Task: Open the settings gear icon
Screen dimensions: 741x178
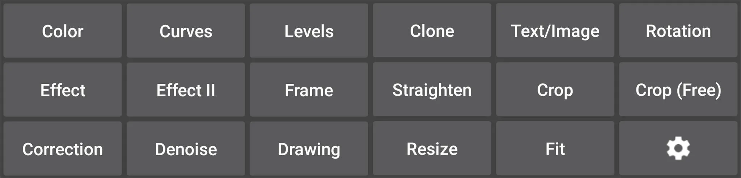Action: (678, 148)
